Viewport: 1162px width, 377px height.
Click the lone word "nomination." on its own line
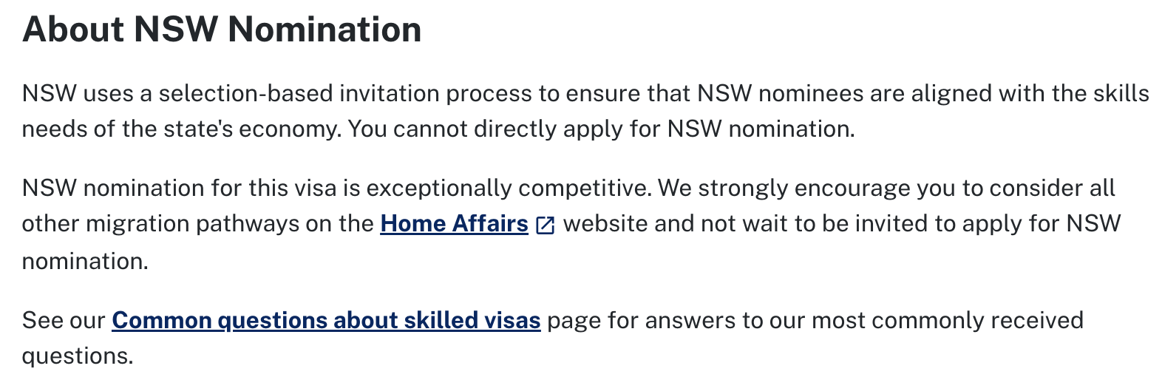(x=85, y=260)
